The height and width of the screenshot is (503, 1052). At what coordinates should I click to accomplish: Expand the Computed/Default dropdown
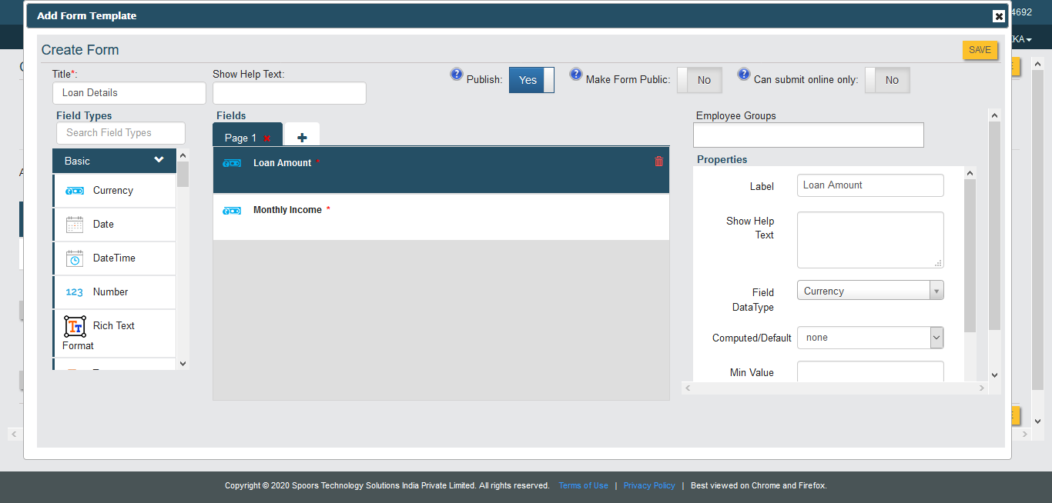pos(870,338)
